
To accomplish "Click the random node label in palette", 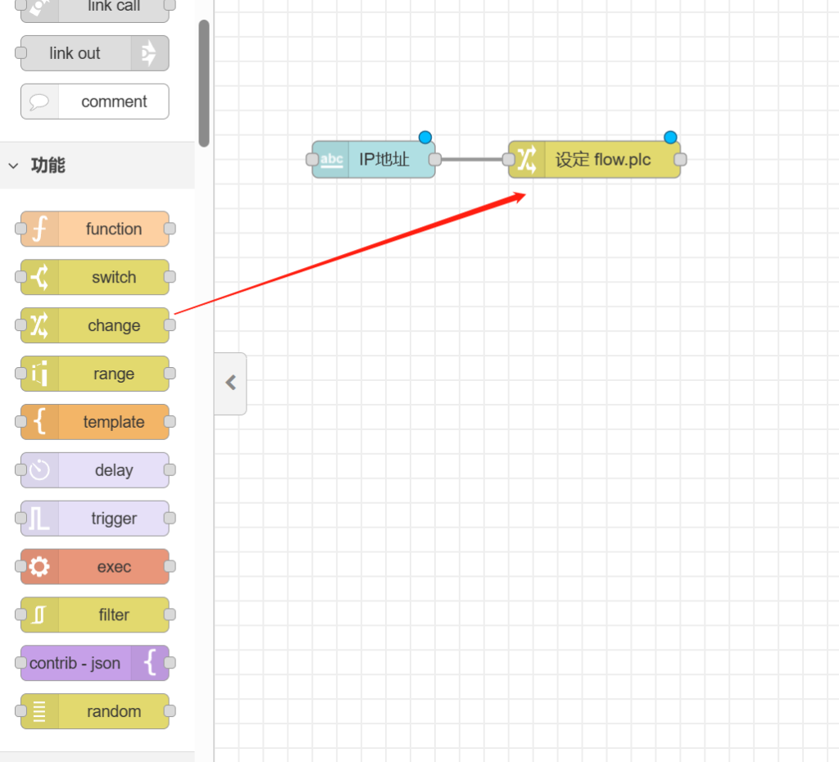I will point(113,712).
